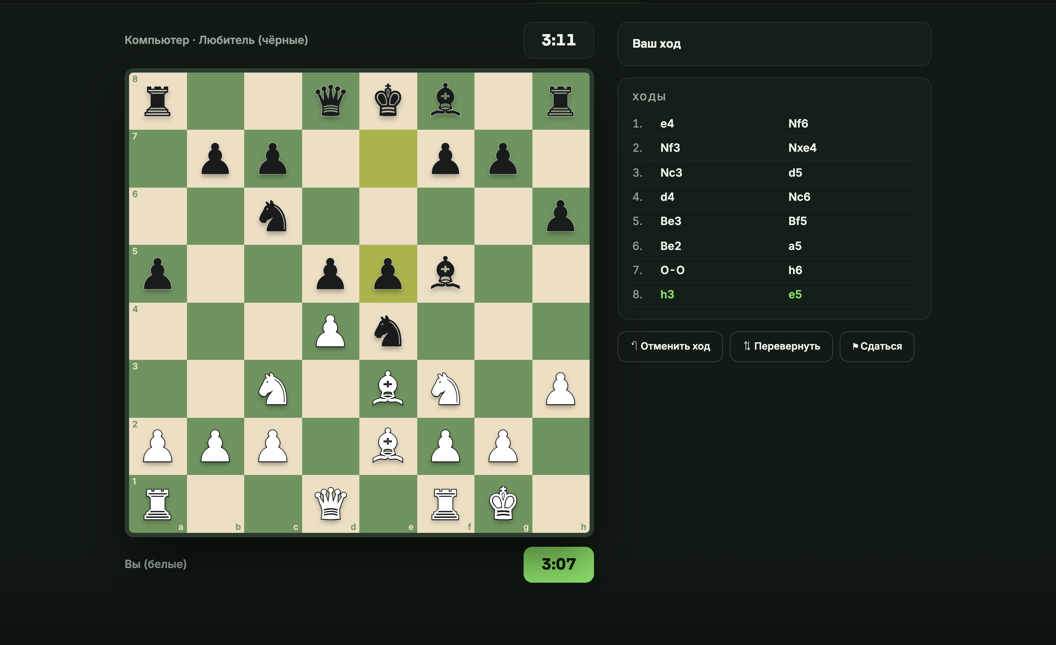This screenshot has height=645, width=1056.
Task: Click the black pawn on d5
Action: coord(330,274)
